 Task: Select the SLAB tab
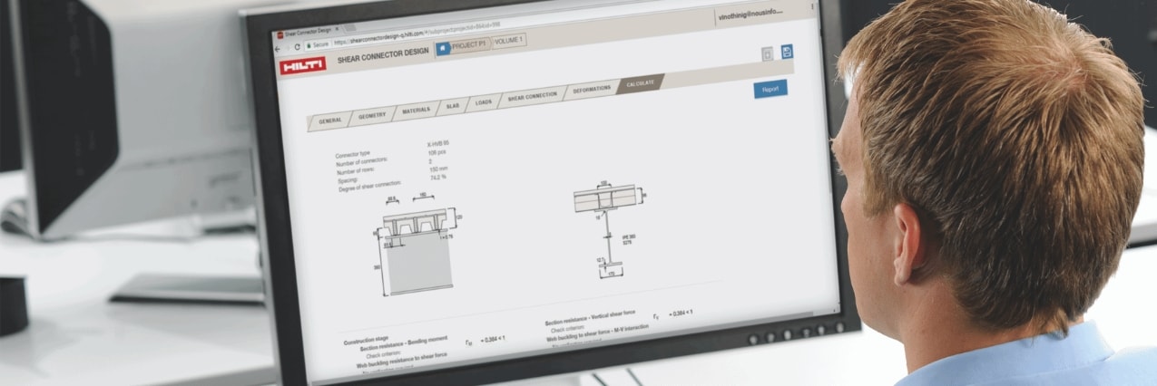click(x=453, y=105)
